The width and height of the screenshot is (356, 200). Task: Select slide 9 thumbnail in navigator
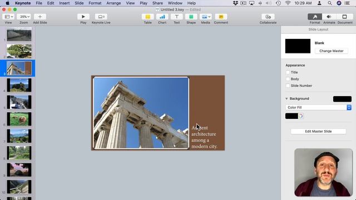(x=19, y=170)
